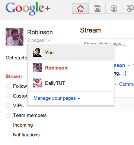This screenshot has height=145, width=134.
Task: Select the Team members radio button
Action: [8, 115]
